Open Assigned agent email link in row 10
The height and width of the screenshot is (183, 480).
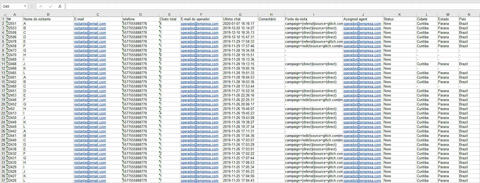pos(362,60)
